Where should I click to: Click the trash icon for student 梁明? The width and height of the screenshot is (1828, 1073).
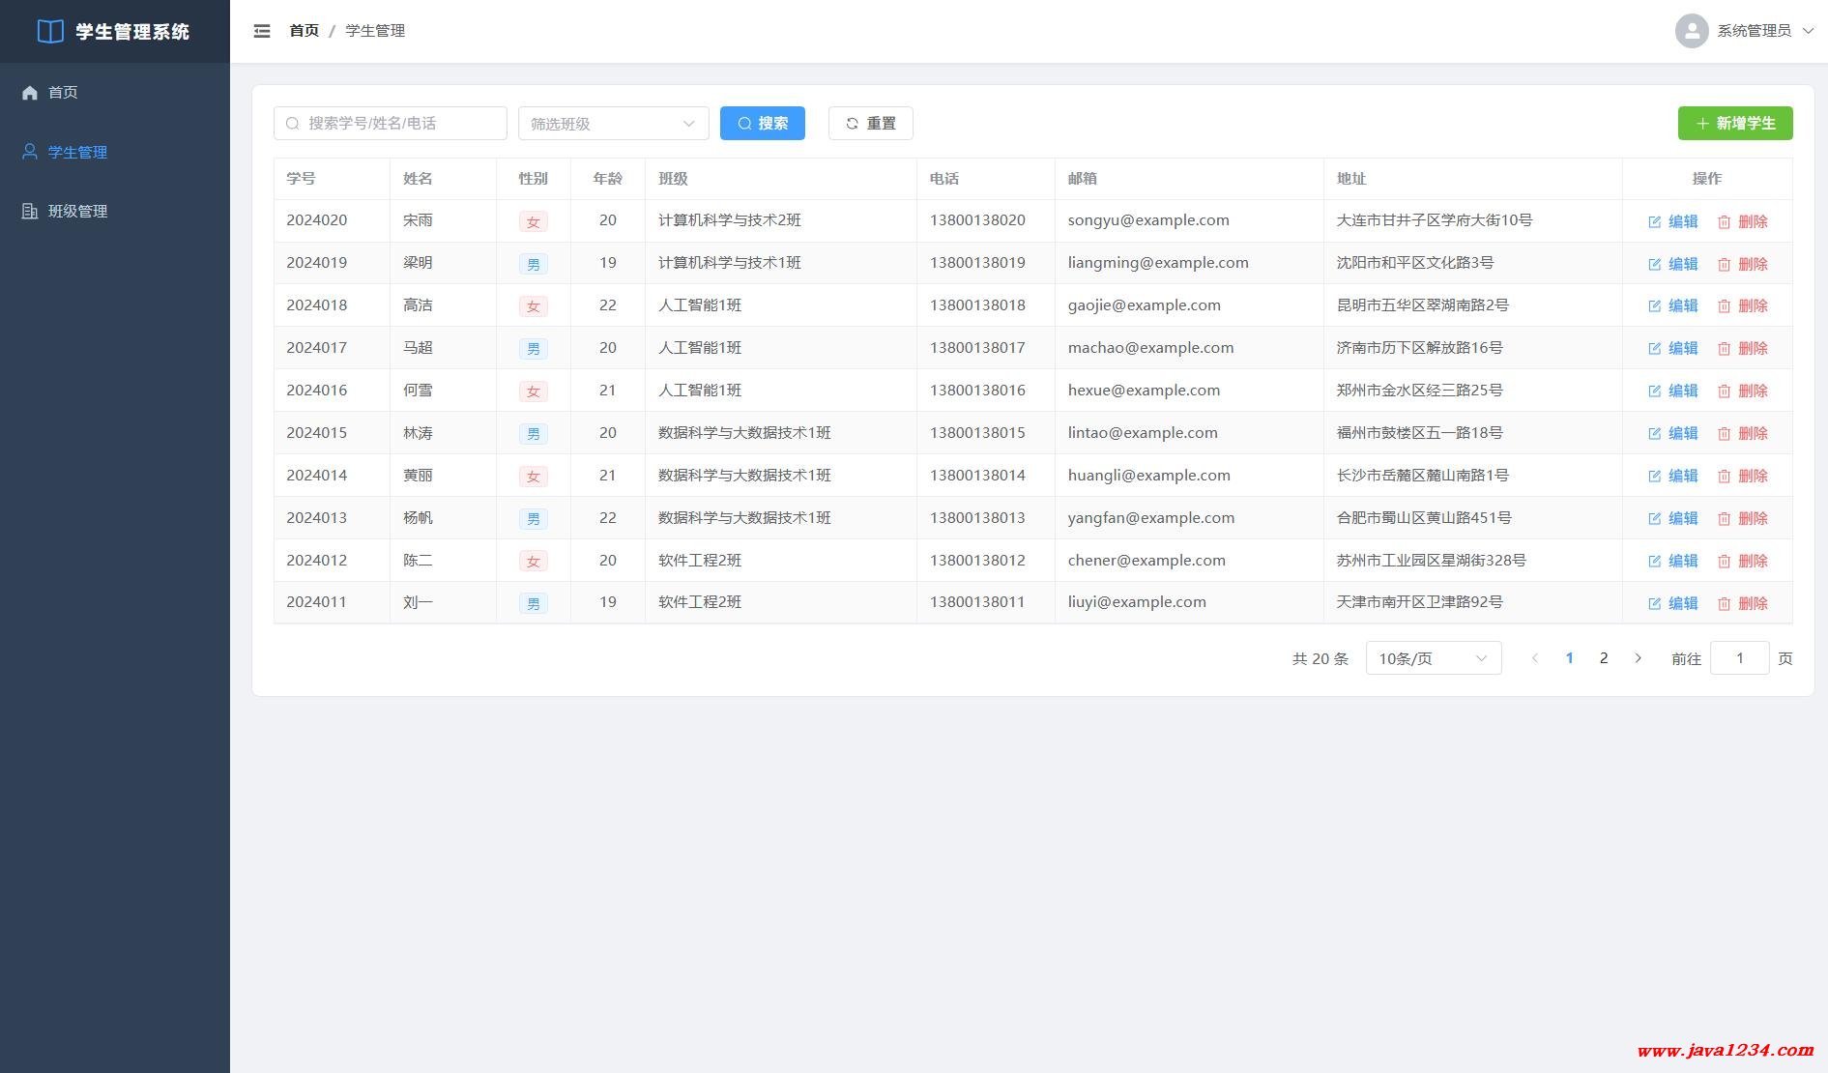[1724, 264]
